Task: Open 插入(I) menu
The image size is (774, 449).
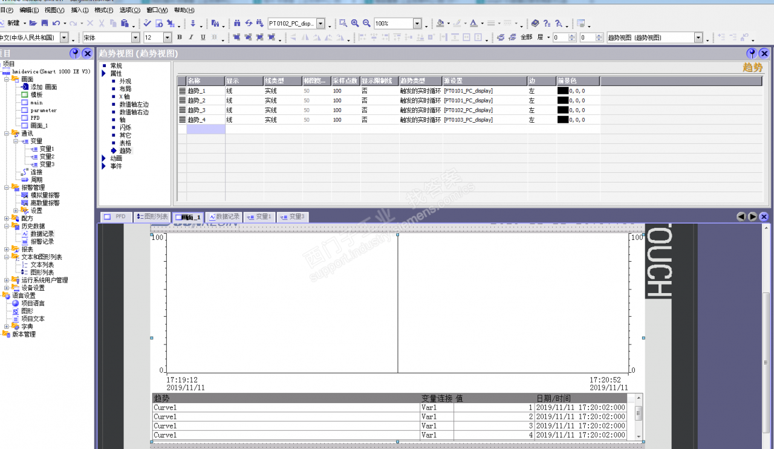Action: tap(80, 10)
